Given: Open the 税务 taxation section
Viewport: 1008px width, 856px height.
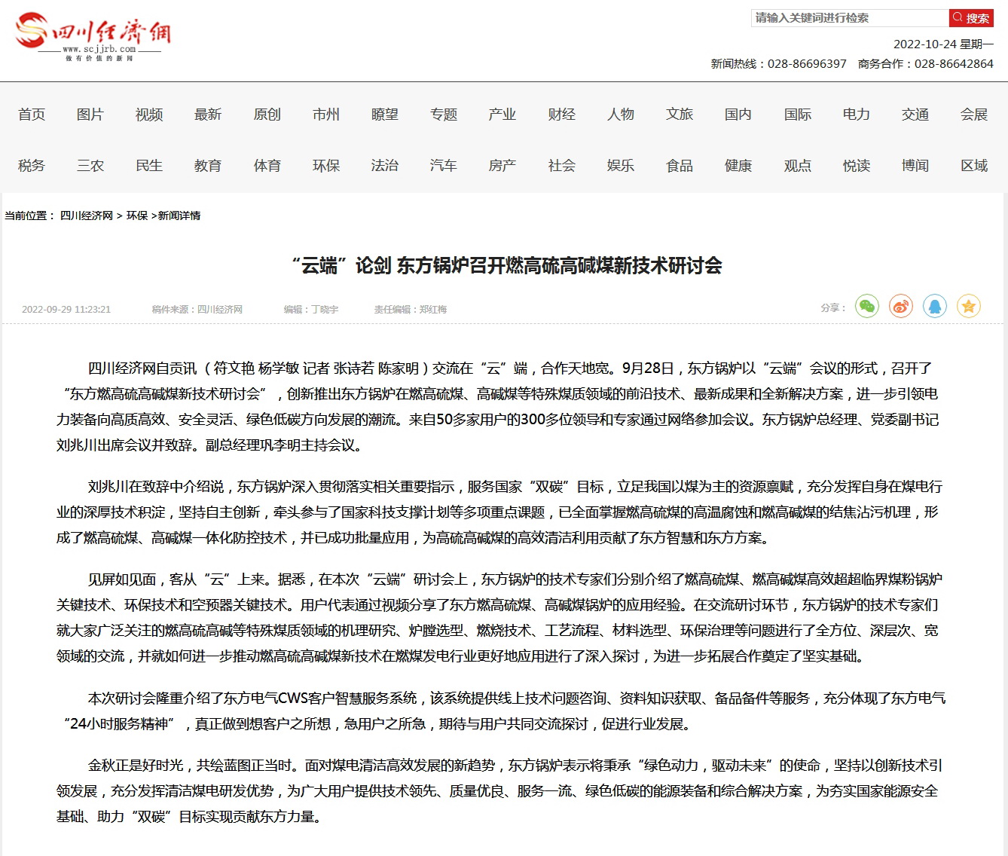Looking at the screenshot, I should pyautogui.click(x=32, y=166).
